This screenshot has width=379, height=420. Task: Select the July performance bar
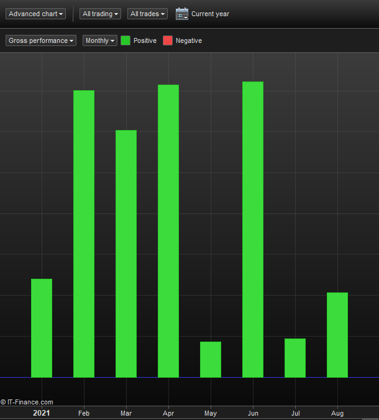(295, 358)
